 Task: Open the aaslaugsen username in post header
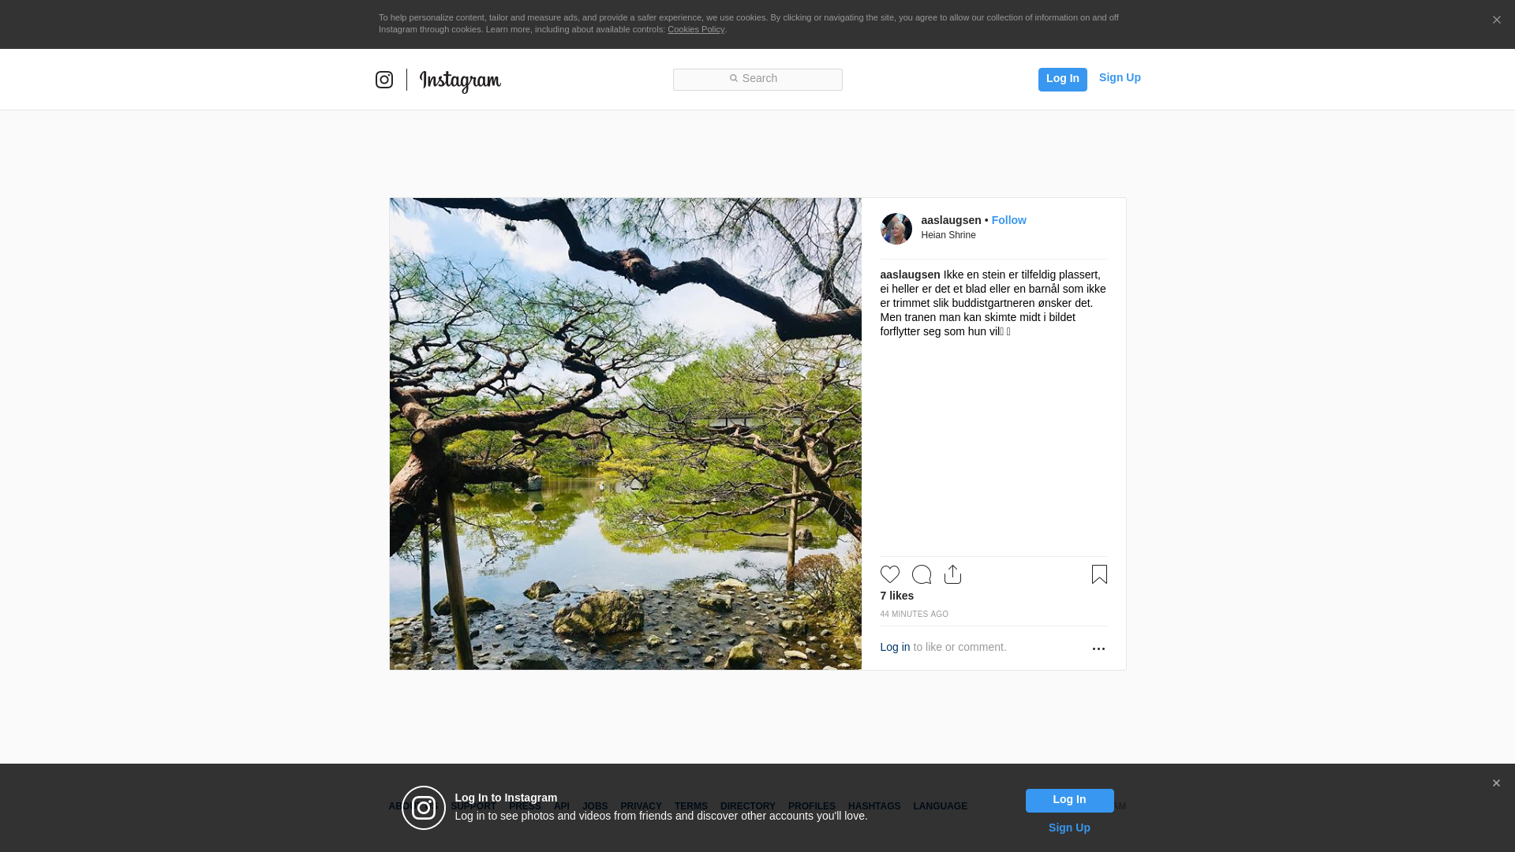[951, 220]
